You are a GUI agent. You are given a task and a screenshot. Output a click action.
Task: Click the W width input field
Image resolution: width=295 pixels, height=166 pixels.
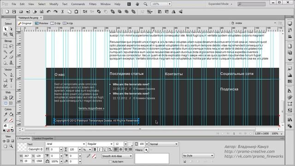(27, 156)
